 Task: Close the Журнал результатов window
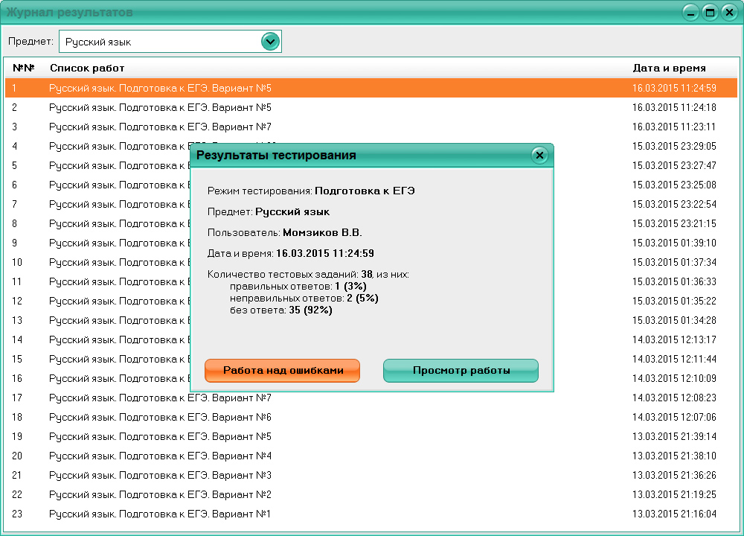click(x=729, y=13)
